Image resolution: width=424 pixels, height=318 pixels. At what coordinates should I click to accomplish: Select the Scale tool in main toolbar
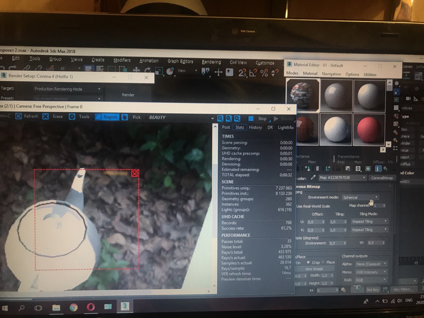159,71
